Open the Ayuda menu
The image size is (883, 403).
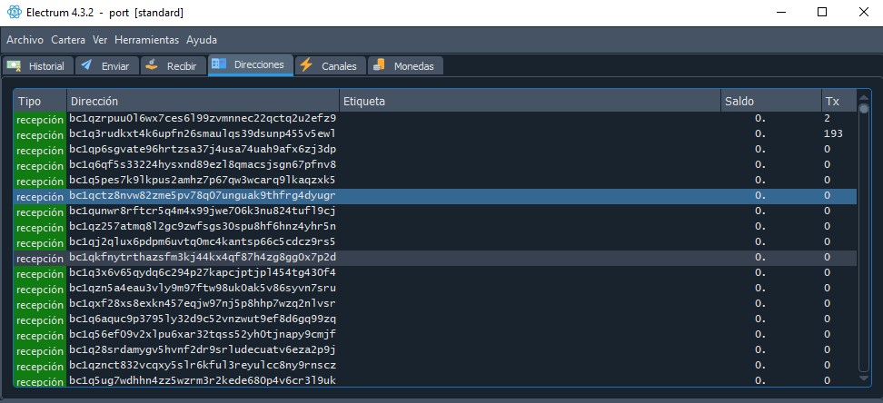click(202, 40)
